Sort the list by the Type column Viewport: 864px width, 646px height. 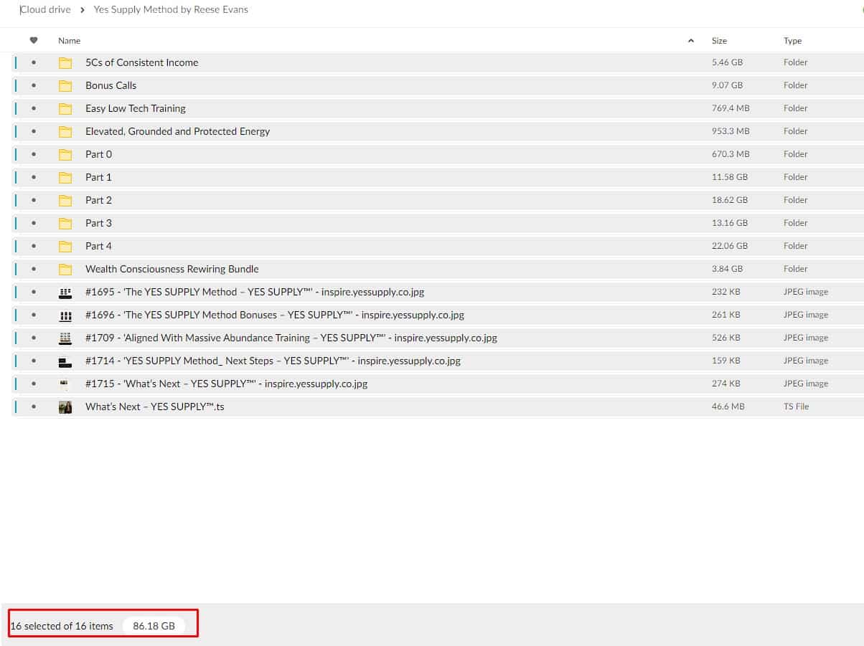tap(792, 41)
